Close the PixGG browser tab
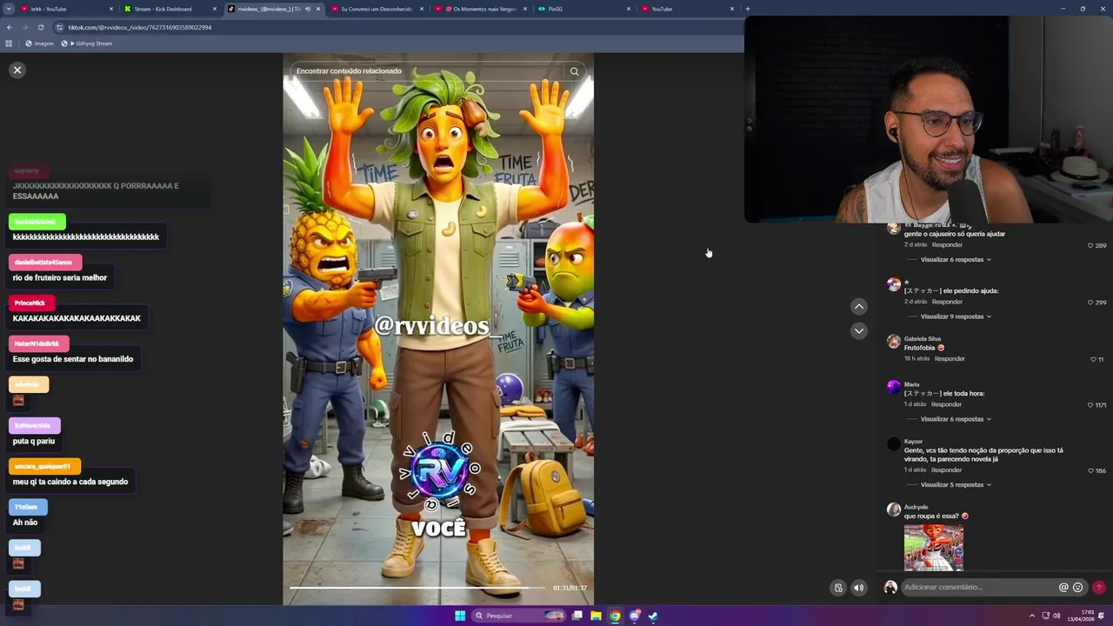 click(629, 9)
